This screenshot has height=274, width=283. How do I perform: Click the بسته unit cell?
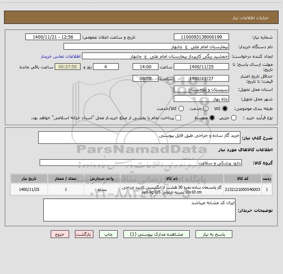coord(102,189)
